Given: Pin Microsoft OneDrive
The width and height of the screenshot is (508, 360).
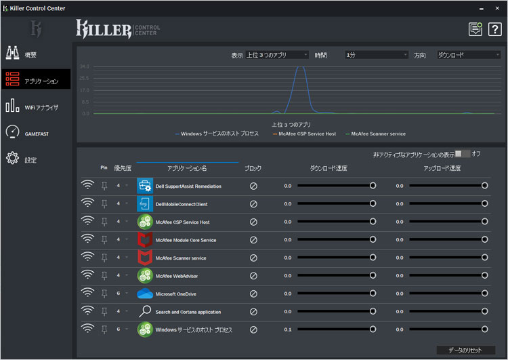Looking at the screenshot, I should click(104, 294).
